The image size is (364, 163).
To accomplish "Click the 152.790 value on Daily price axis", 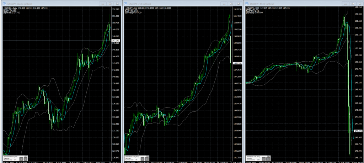I will click(x=116, y=9).
